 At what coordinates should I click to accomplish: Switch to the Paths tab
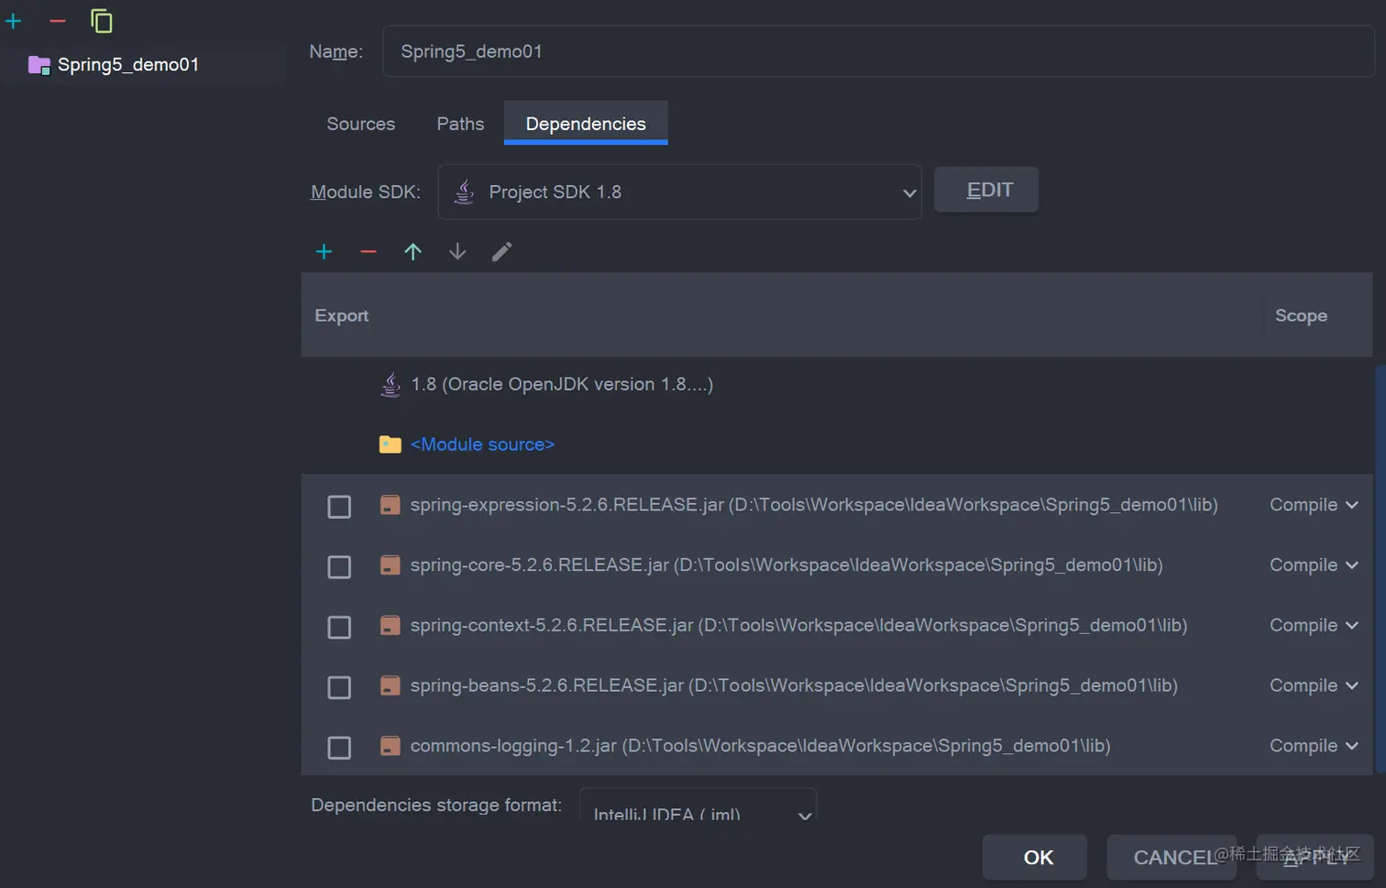(x=460, y=124)
